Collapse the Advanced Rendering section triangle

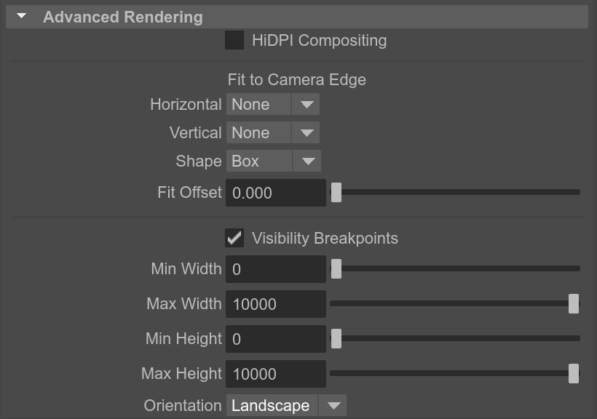(22, 16)
